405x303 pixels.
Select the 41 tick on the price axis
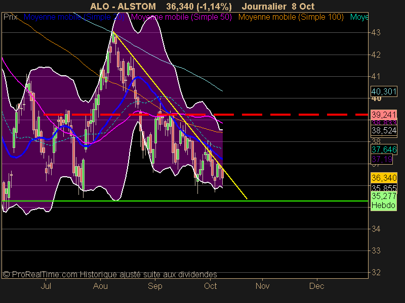tap(376, 77)
